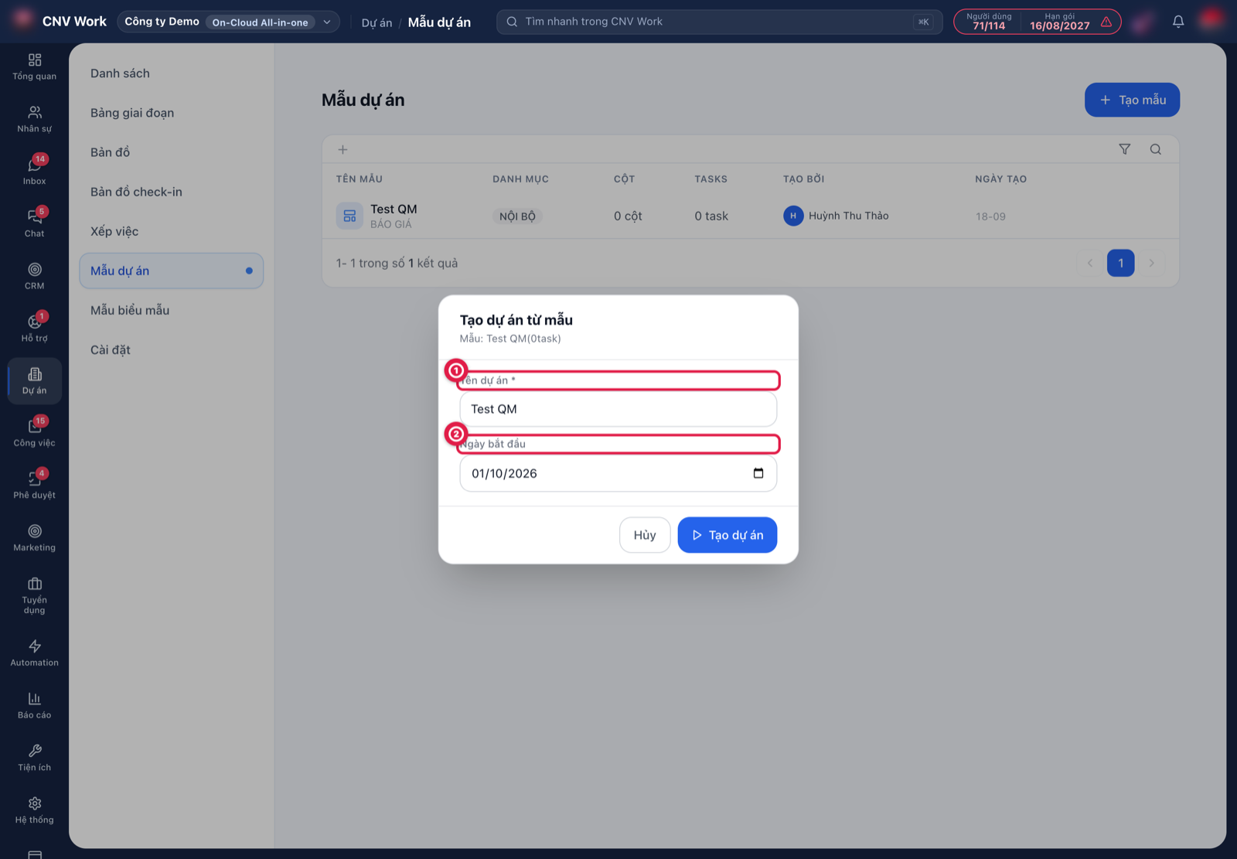Open Phê duyệt approvals module
Screen dimensions: 1237x859
(x=34, y=486)
